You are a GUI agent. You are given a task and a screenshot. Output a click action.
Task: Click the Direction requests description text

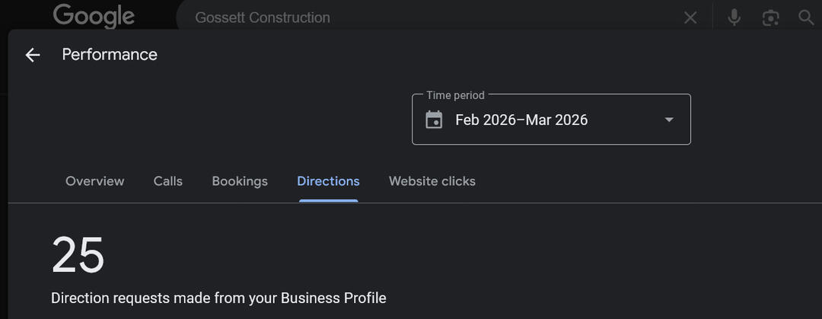(218, 298)
